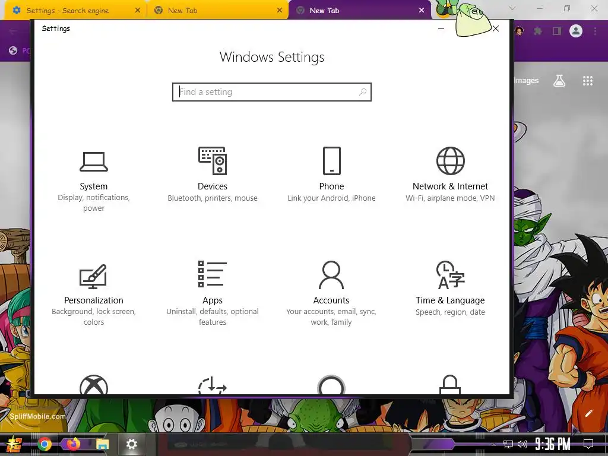Open Time & Language icon
This screenshot has width=608, height=456.
450,274
